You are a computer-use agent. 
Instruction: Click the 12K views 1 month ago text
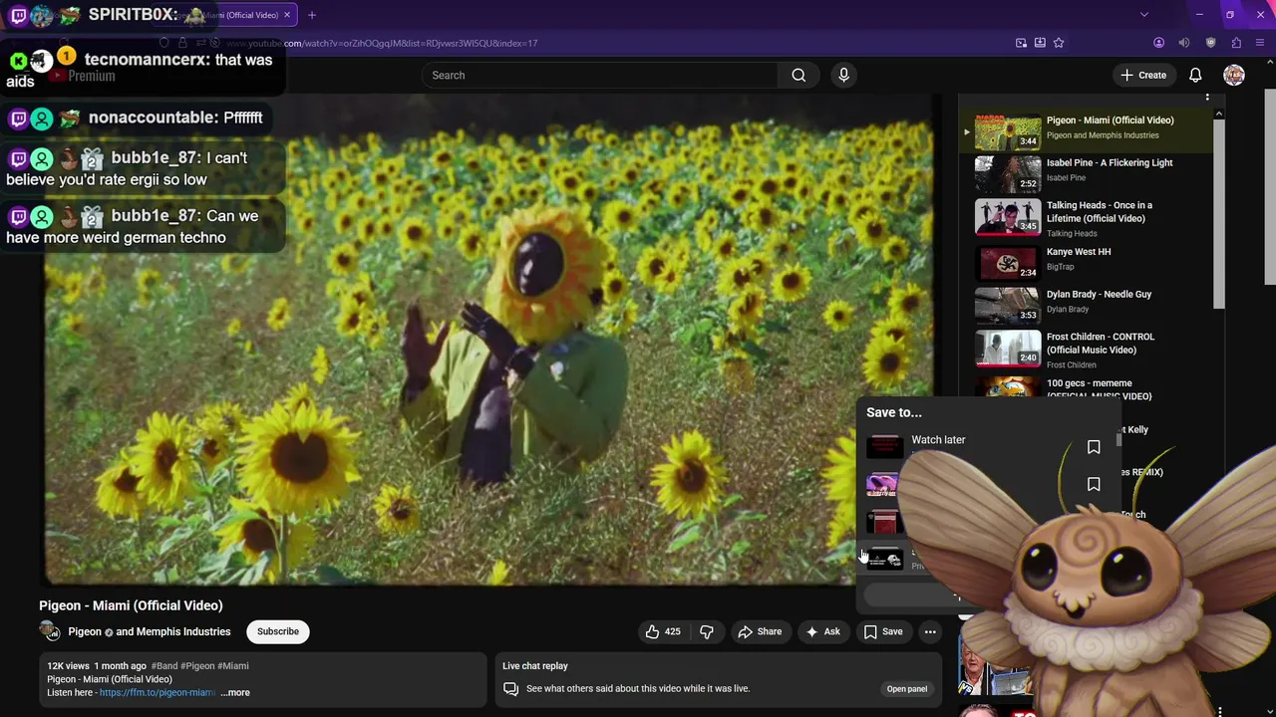[x=97, y=665]
